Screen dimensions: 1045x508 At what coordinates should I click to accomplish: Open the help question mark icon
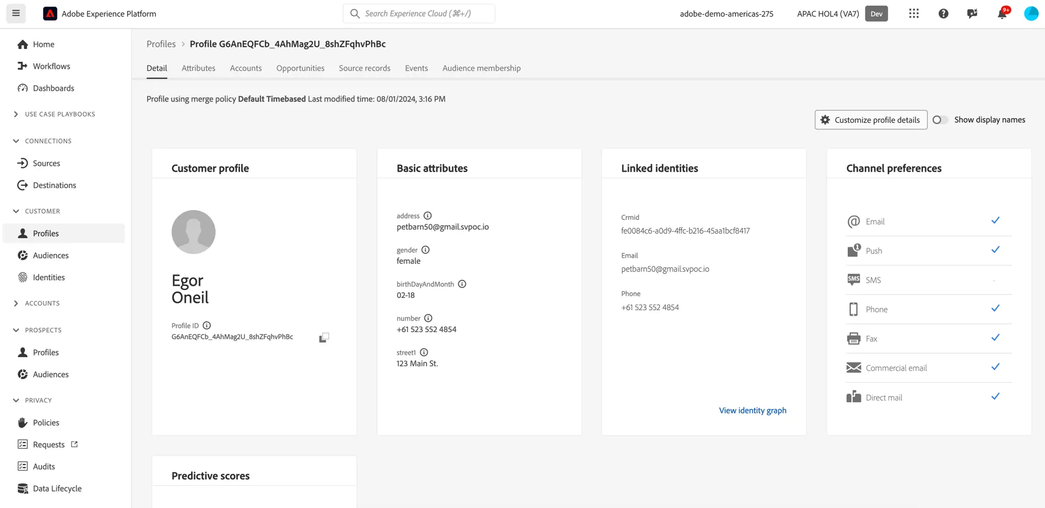(943, 13)
